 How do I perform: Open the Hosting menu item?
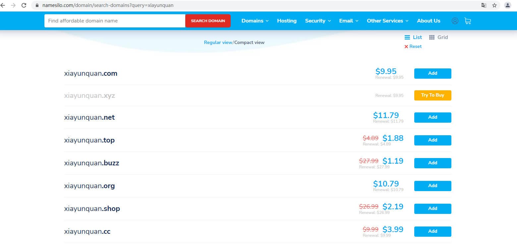click(287, 21)
